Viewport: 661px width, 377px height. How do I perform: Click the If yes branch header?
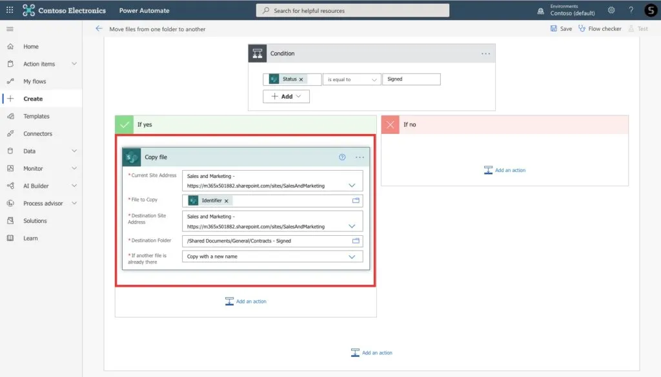pos(246,124)
